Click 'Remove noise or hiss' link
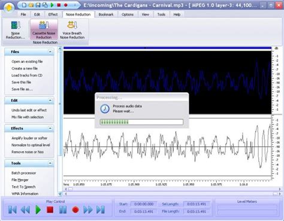This screenshot has width=284, height=221. pyautogui.click(x=28, y=152)
